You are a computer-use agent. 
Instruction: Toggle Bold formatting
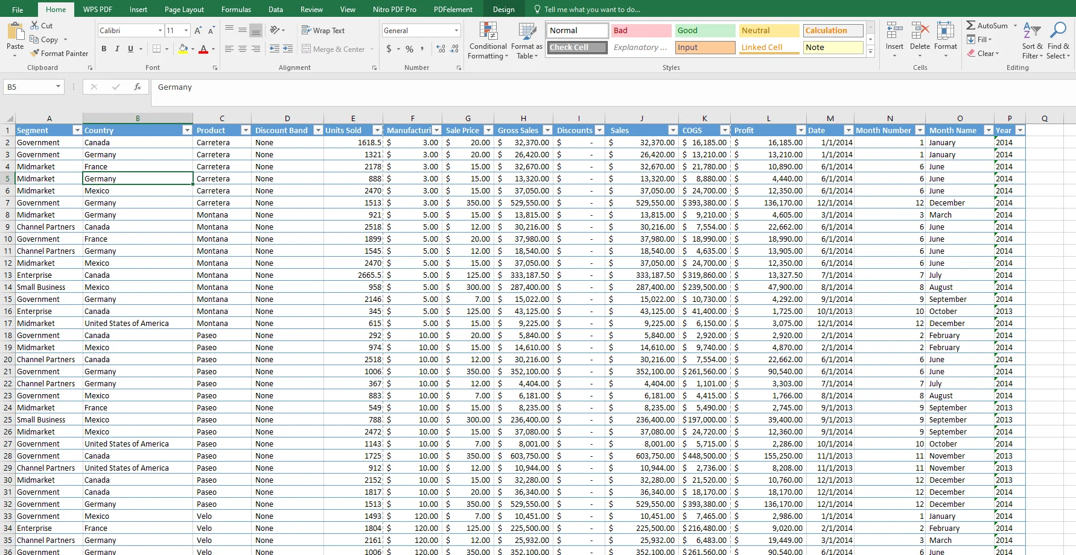pos(104,49)
